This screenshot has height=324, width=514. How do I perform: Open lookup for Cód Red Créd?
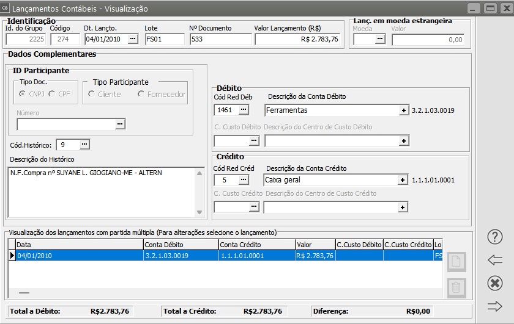(244, 180)
